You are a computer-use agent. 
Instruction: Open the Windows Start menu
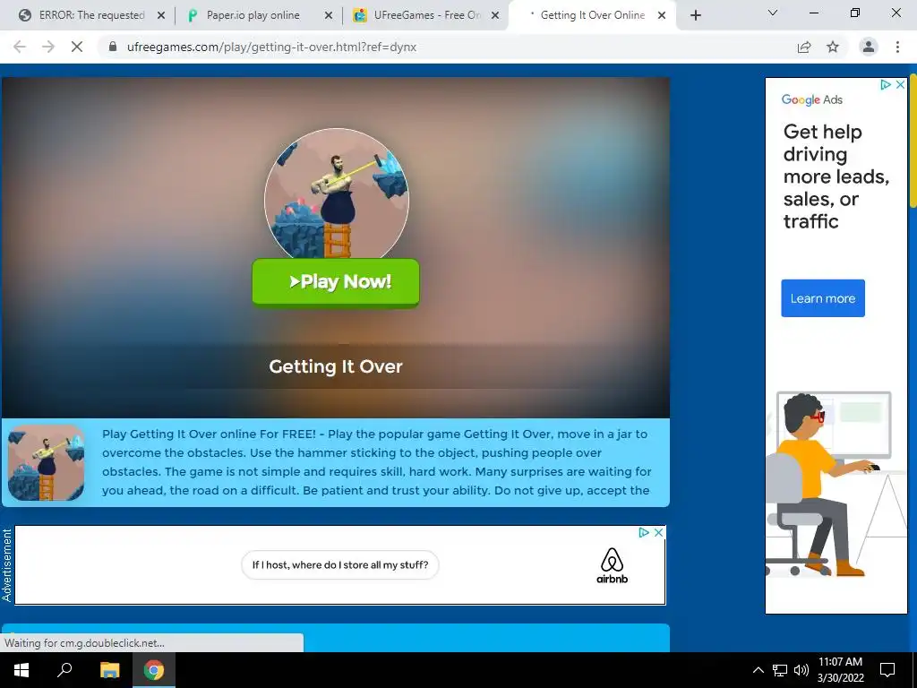coord(21,670)
